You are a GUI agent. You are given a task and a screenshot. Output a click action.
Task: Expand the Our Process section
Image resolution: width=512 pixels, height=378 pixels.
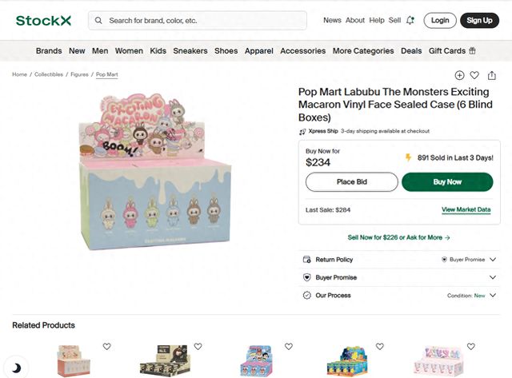tap(399, 296)
